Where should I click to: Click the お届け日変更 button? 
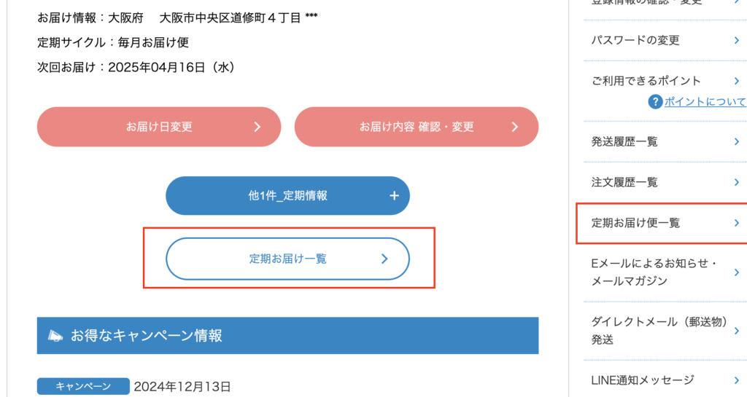tap(159, 127)
